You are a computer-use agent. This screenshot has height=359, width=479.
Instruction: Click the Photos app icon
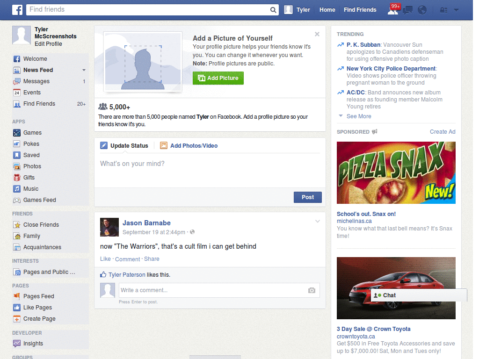tap(17, 166)
